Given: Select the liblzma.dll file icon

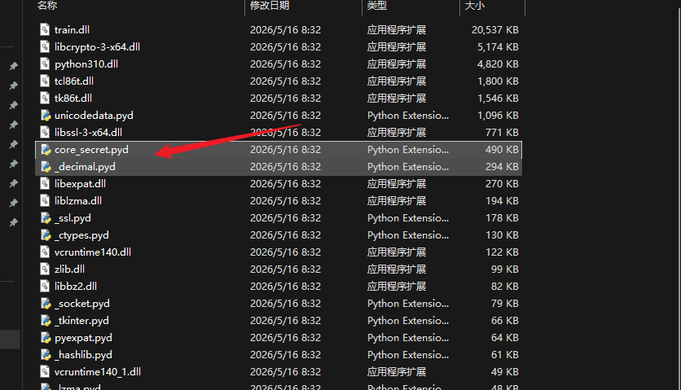Looking at the screenshot, I should coord(45,200).
